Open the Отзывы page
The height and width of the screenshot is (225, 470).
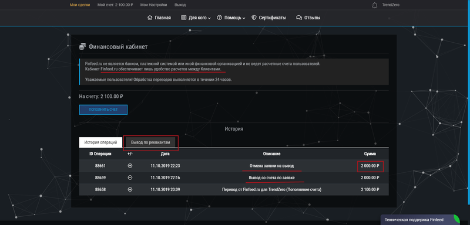pos(312,18)
